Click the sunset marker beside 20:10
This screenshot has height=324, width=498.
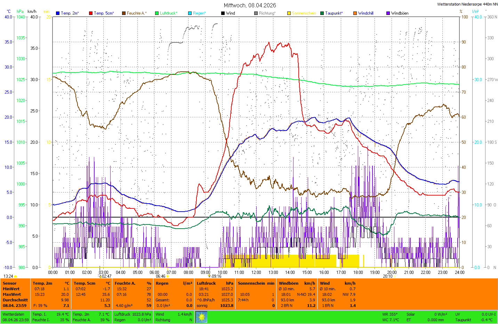395,276
